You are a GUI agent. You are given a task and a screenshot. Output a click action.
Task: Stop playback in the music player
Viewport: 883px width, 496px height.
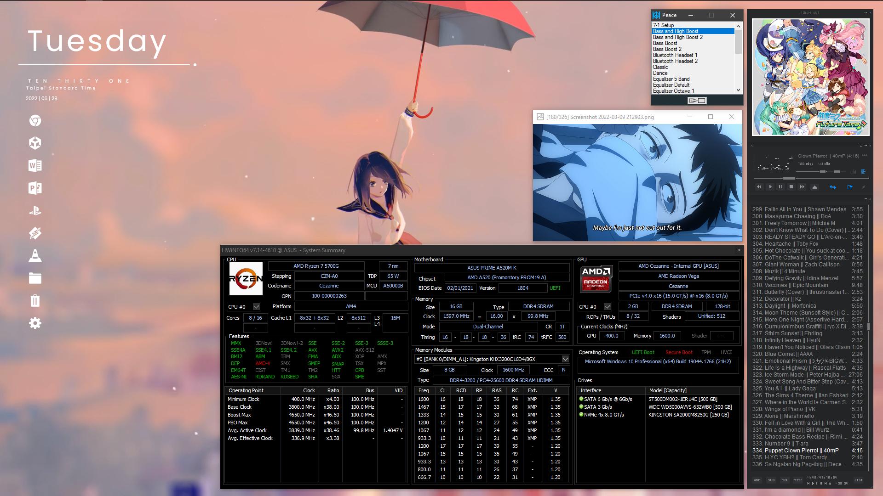coord(791,187)
